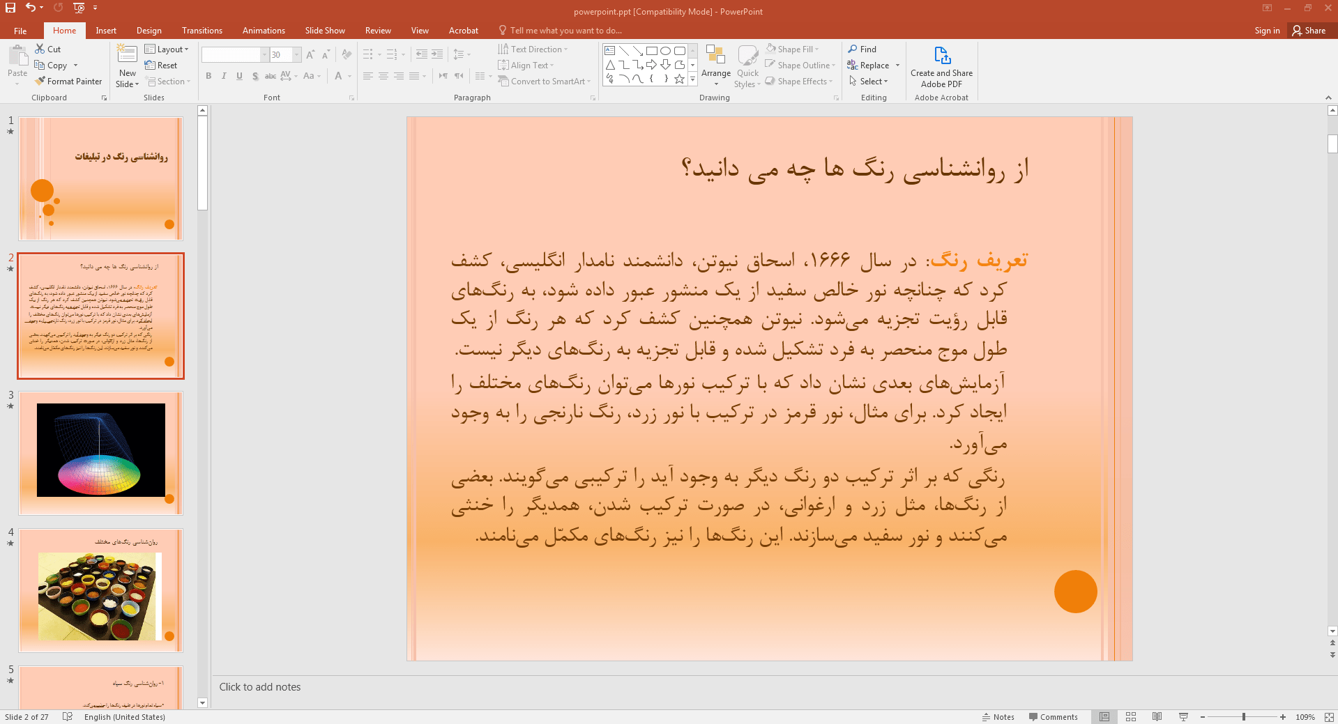1338x724 pixels.
Task: Switch to the Slide Show tab
Action: pyautogui.click(x=325, y=31)
